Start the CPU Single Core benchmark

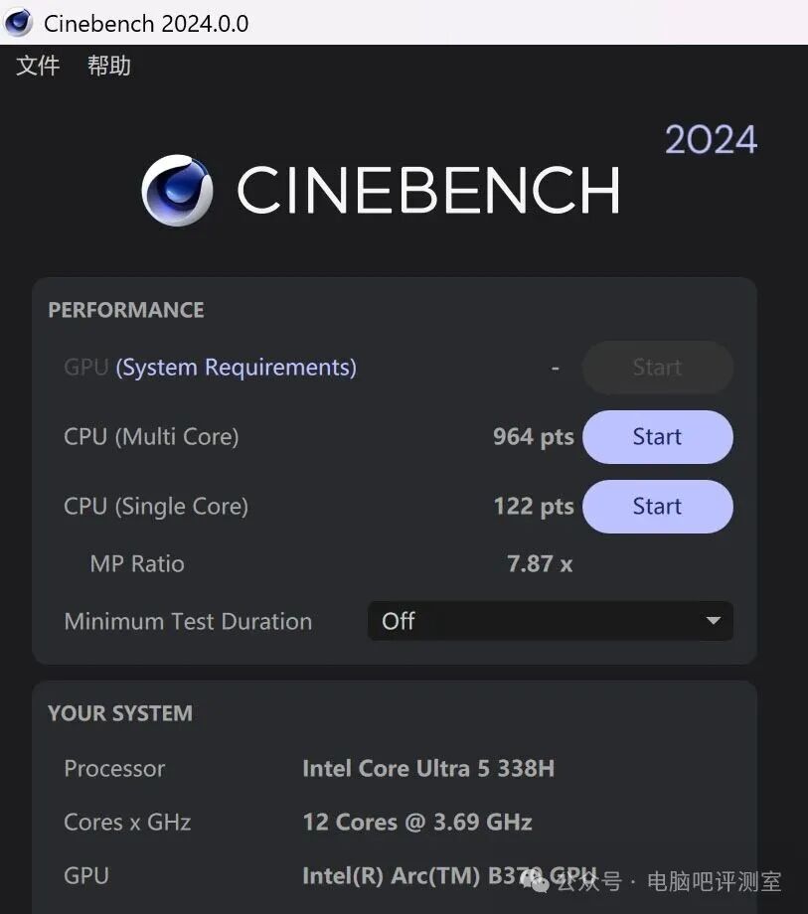(657, 506)
